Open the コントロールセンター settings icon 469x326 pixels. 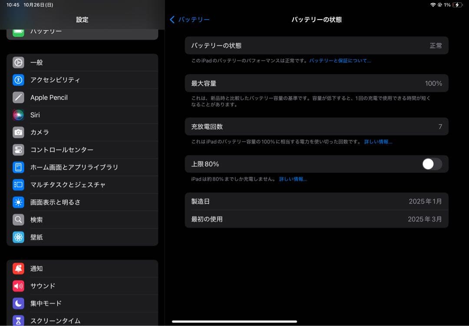pyautogui.click(x=18, y=150)
